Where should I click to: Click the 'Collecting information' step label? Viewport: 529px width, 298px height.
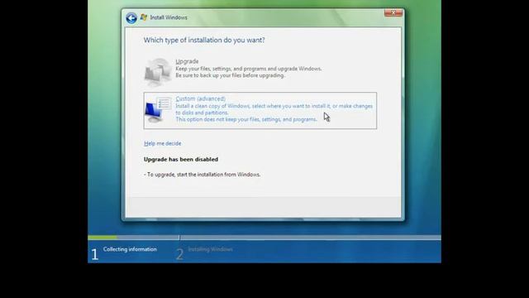tap(130, 249)
